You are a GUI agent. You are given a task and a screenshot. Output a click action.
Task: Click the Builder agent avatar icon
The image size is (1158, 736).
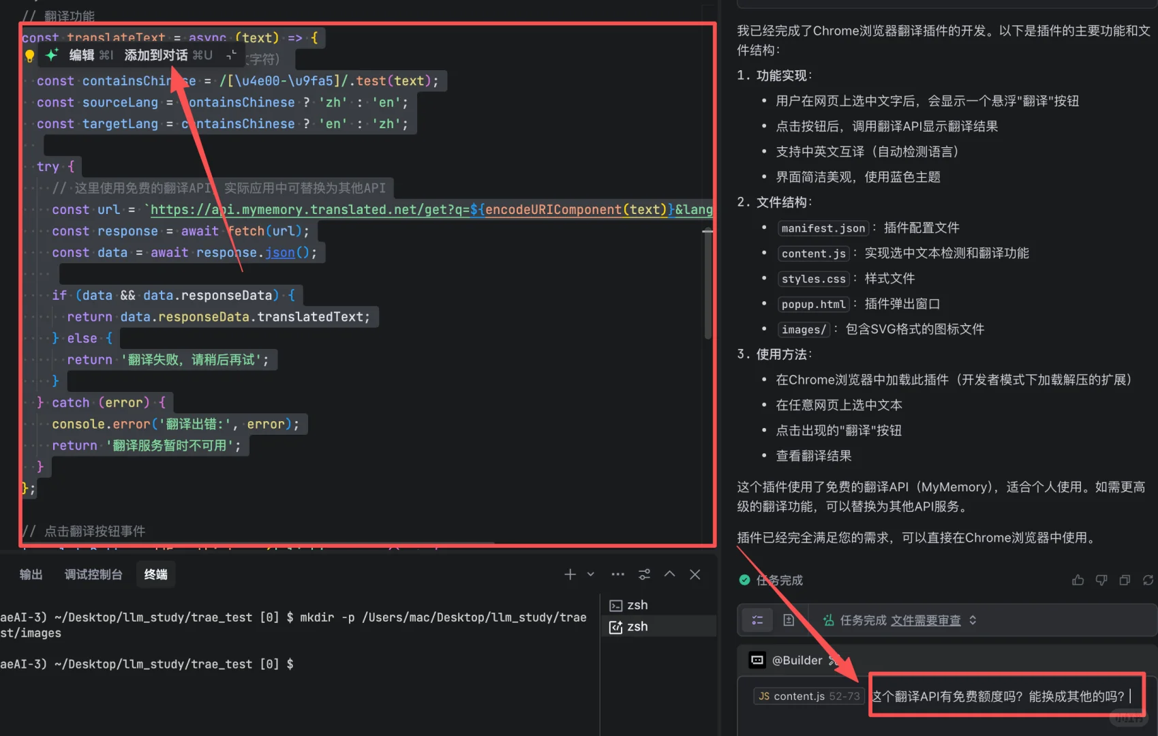pos(757,660)
